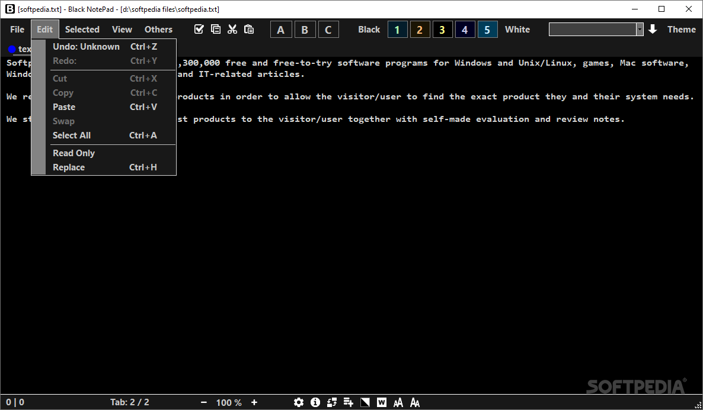The image size is (703, 410).
Task: Apply black theme color 1
Action: [397, 30]
